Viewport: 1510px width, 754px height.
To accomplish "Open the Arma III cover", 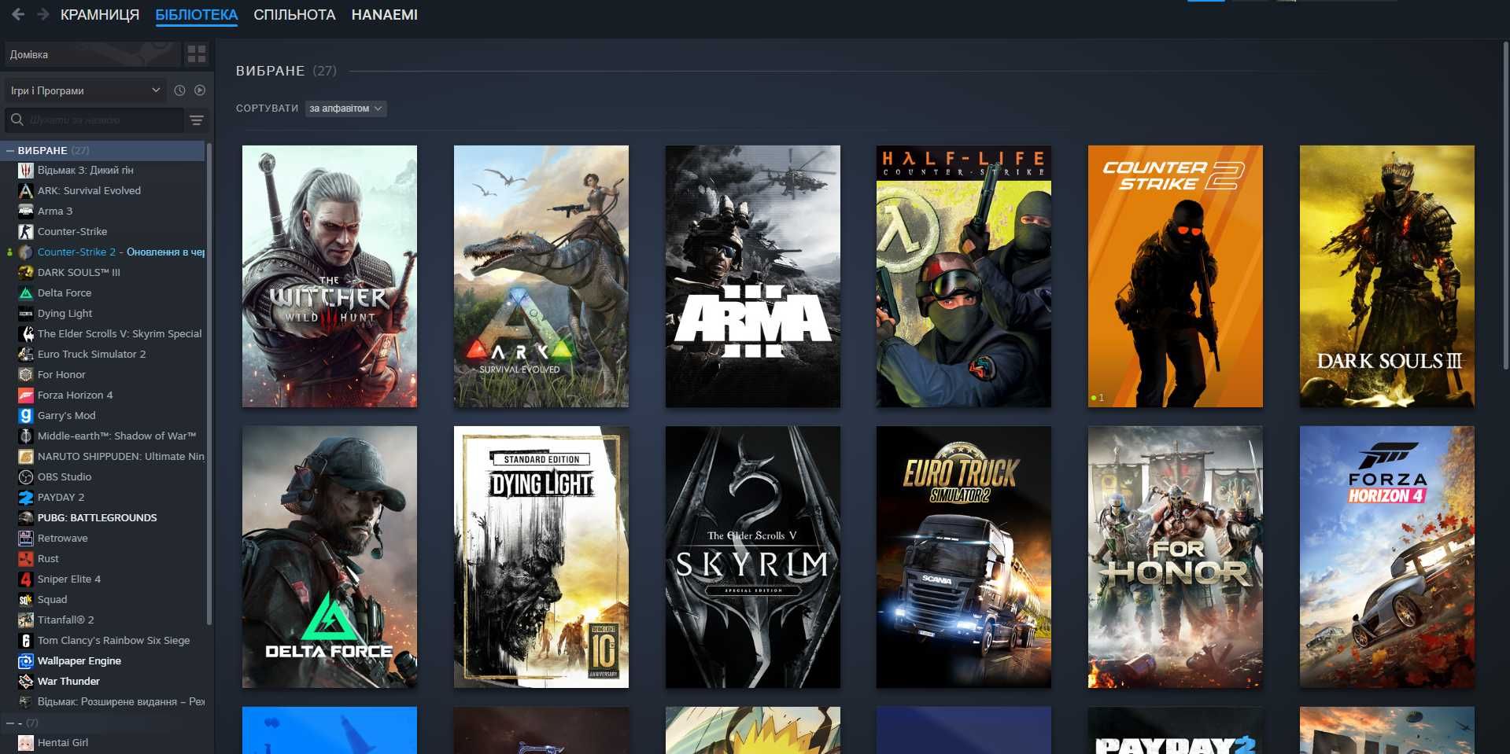I will point(753,276).
